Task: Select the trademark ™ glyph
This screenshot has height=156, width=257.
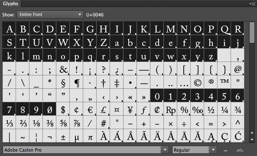Action: pos(224,82)
